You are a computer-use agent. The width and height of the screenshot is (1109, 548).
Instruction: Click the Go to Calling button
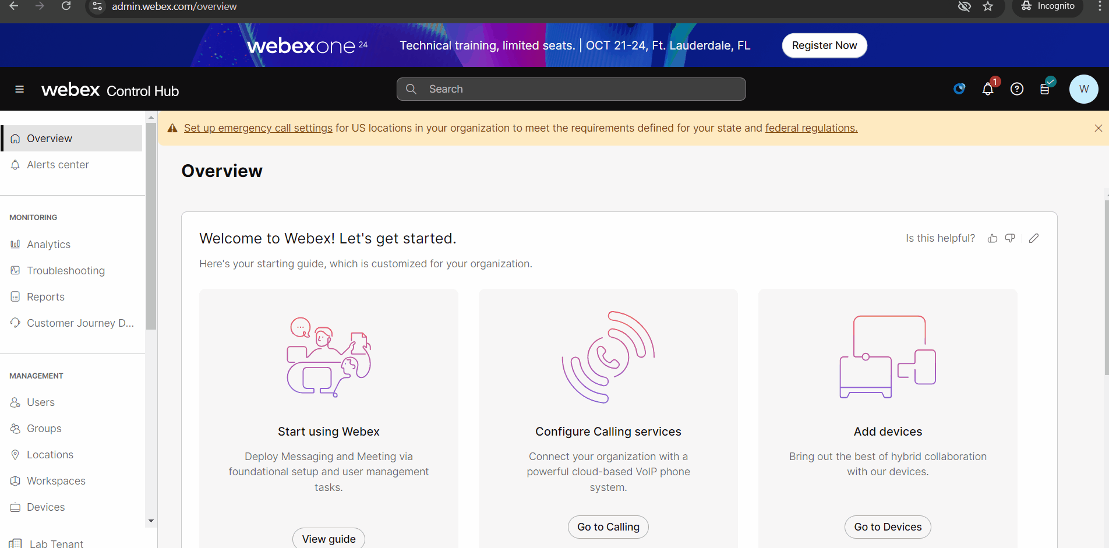click(x=608, y=527)
